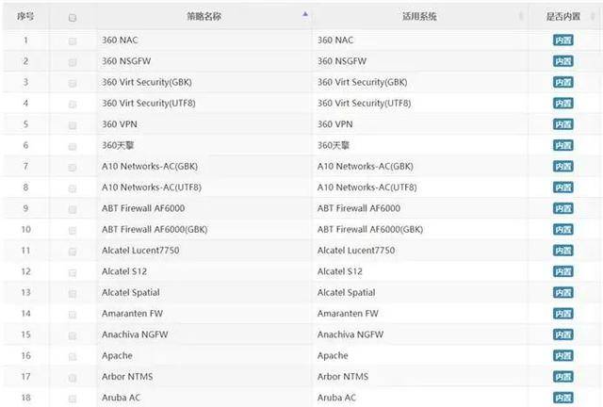This screenshot has width=603, height=407.
Task: Select the A10 Networks-AC(UTF8) row
Action: point(301,187)
